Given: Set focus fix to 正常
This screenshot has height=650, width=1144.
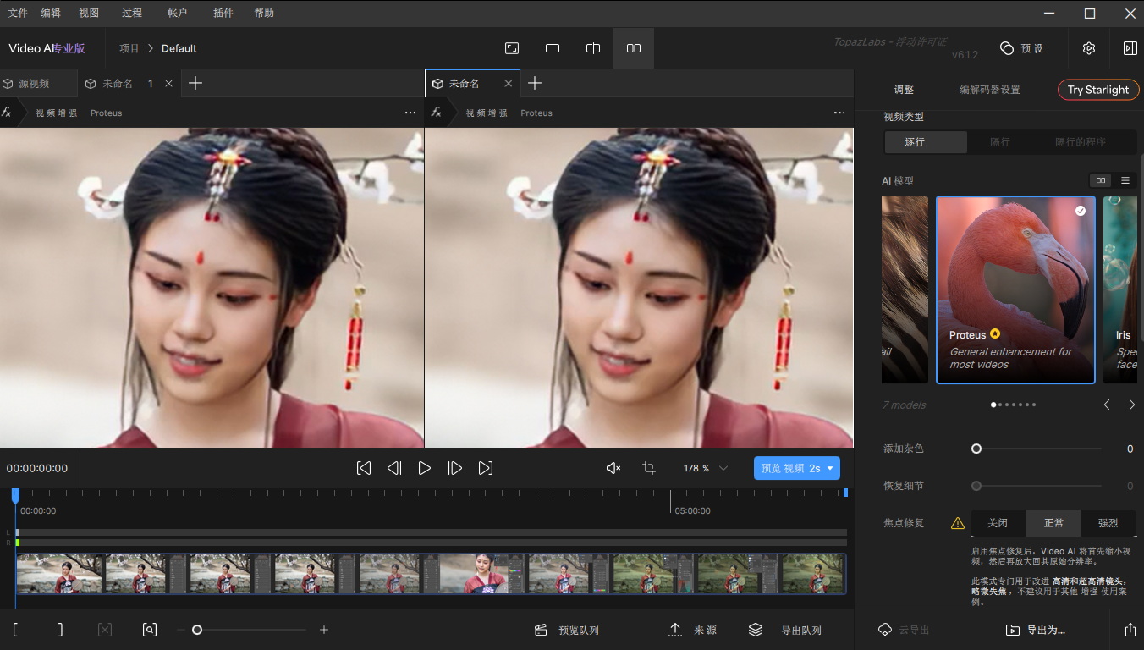Looking at the screenshot, I should pyautogui.click(x=1053, y=523).
